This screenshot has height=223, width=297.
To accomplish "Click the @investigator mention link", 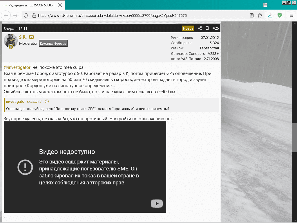I will 17,67.
